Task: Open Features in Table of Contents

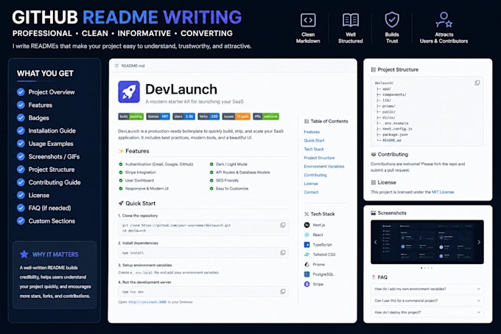Action: [312, 132]
